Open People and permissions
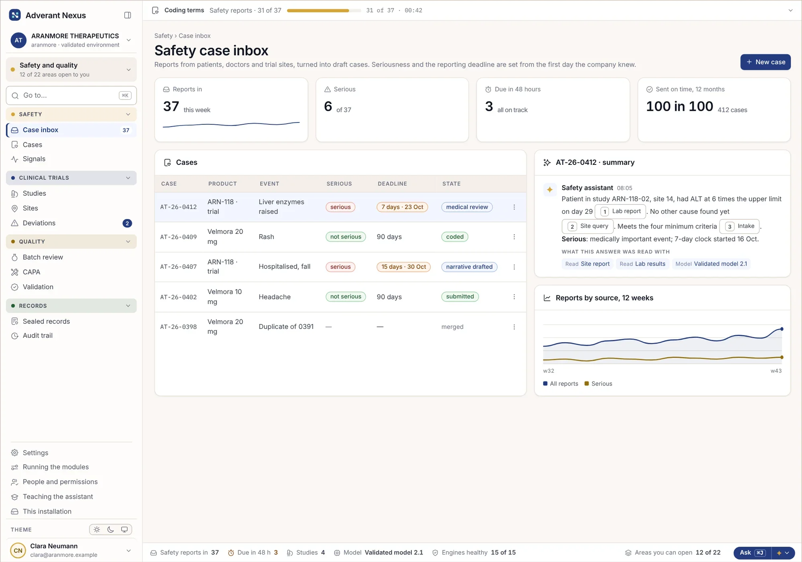 point(71,482)
